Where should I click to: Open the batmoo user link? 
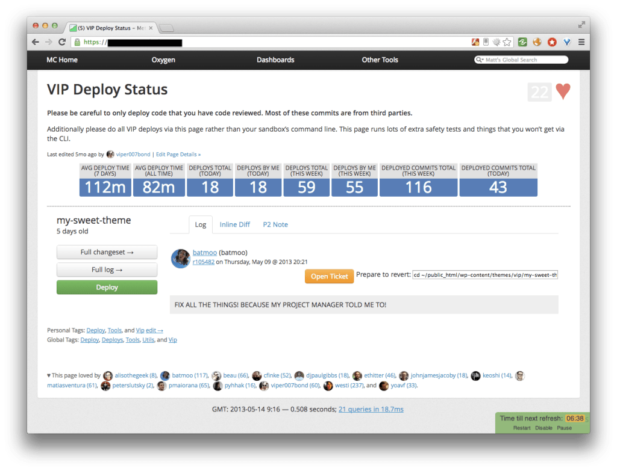coord(205,253)
